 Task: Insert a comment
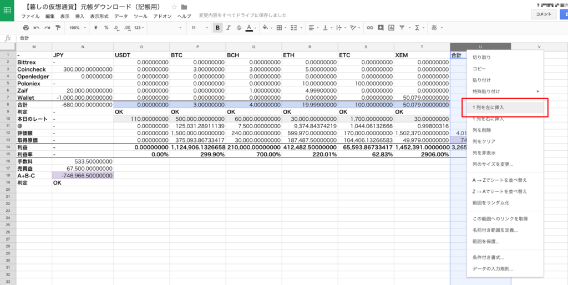(381, 28)
